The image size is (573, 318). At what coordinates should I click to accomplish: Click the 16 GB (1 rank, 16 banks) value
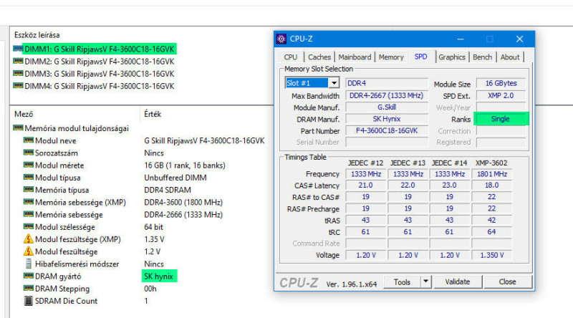coord(185,165)
